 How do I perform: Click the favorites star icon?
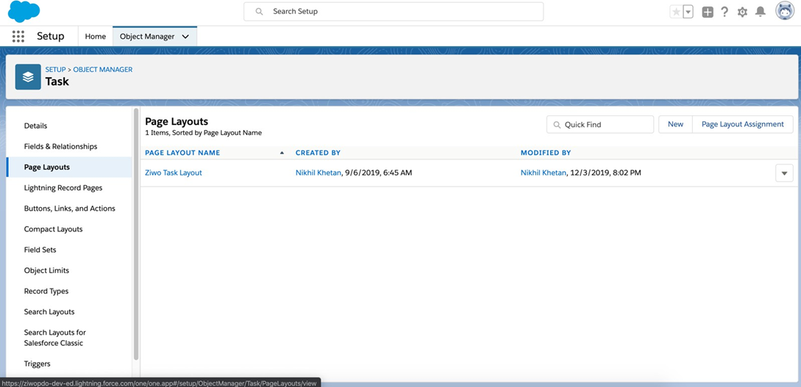tap(676, 12)
